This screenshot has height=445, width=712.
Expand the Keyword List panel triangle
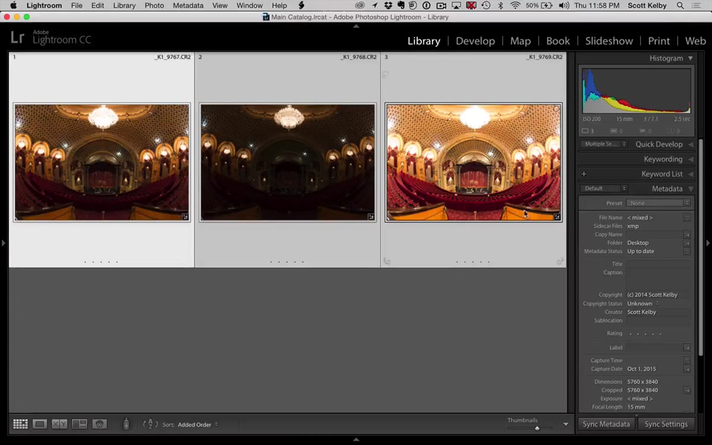tap(690, 174)
